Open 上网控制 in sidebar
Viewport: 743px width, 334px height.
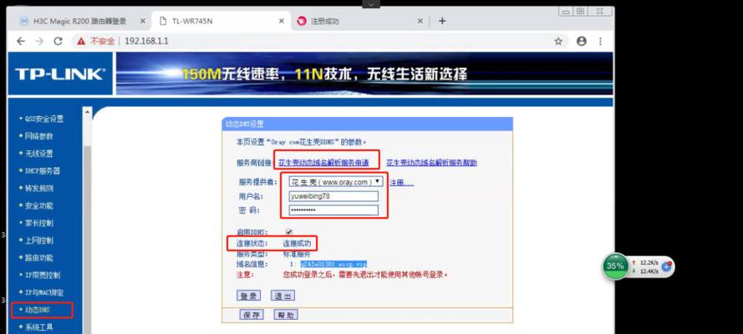pyautogui.click(x=38, y=240)
